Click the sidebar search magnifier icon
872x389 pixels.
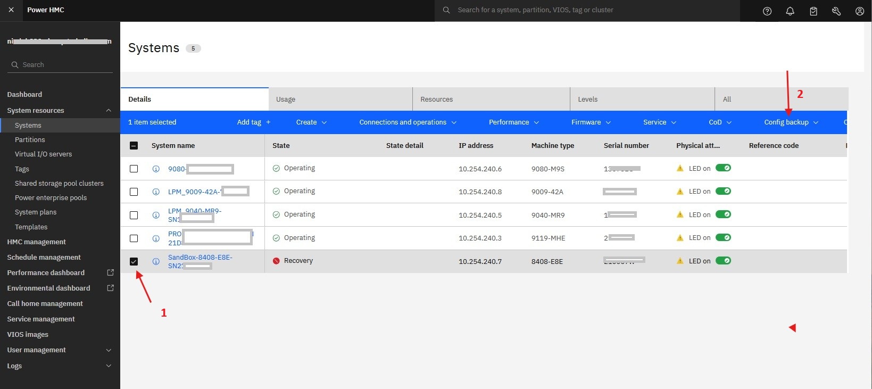tap(15, 65)
